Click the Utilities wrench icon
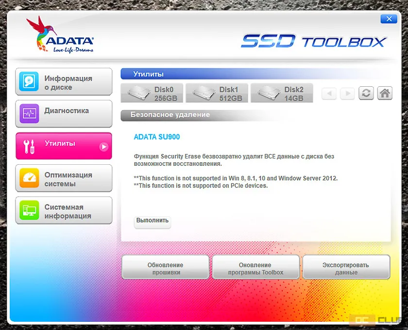Screen dimensions: 408x330 29,146
